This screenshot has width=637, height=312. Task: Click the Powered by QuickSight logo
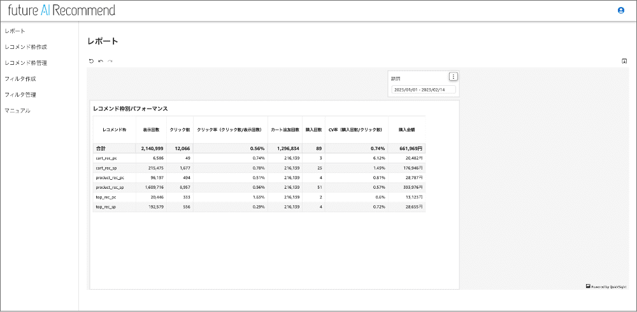[x=606, y=287]
